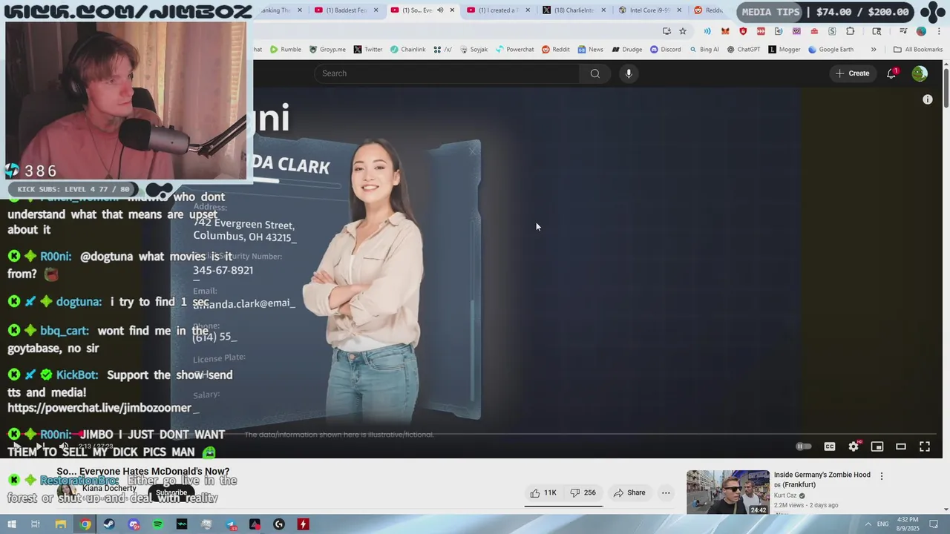The width and height of the screenshot is (950, 534).
Task: Open Steam from the taskbar
Action: tap(109, 524)
